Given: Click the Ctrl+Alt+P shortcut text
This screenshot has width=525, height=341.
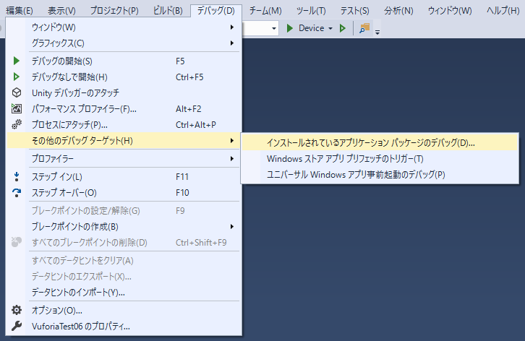Looking at the screenshot, I should click(x=196, y=125).
